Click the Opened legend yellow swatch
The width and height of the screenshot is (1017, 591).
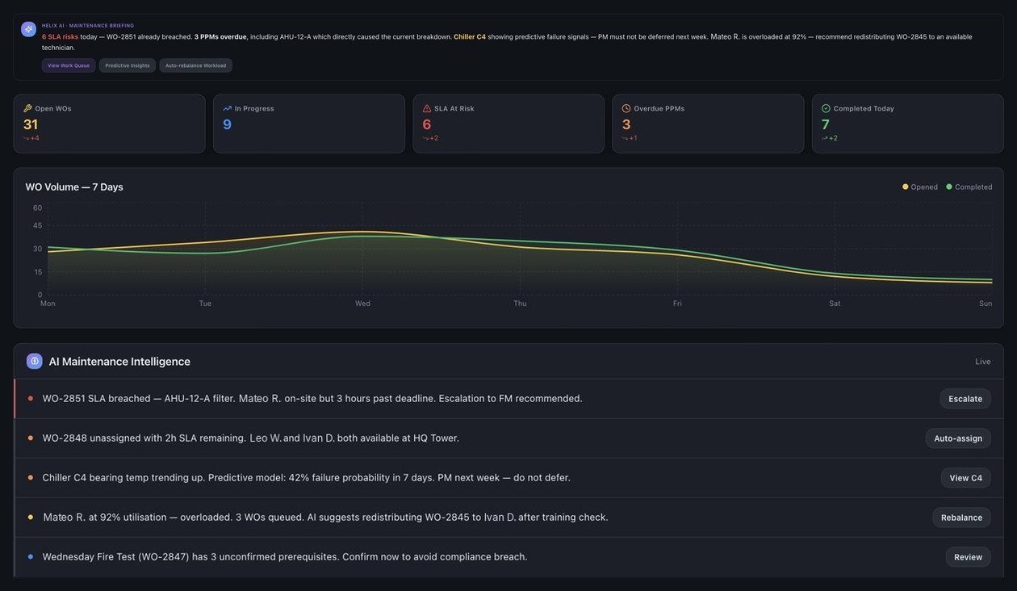point(906,187)
